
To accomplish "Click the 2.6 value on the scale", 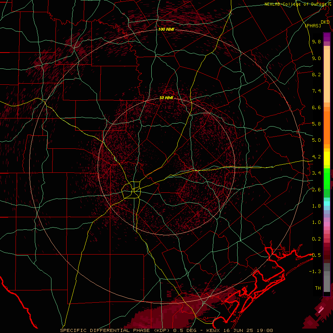I will (x=316, y=190).
